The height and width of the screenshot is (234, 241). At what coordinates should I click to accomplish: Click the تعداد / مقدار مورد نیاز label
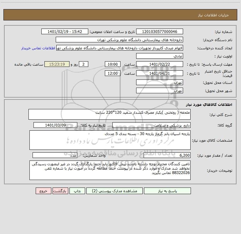tap(215, 156)
